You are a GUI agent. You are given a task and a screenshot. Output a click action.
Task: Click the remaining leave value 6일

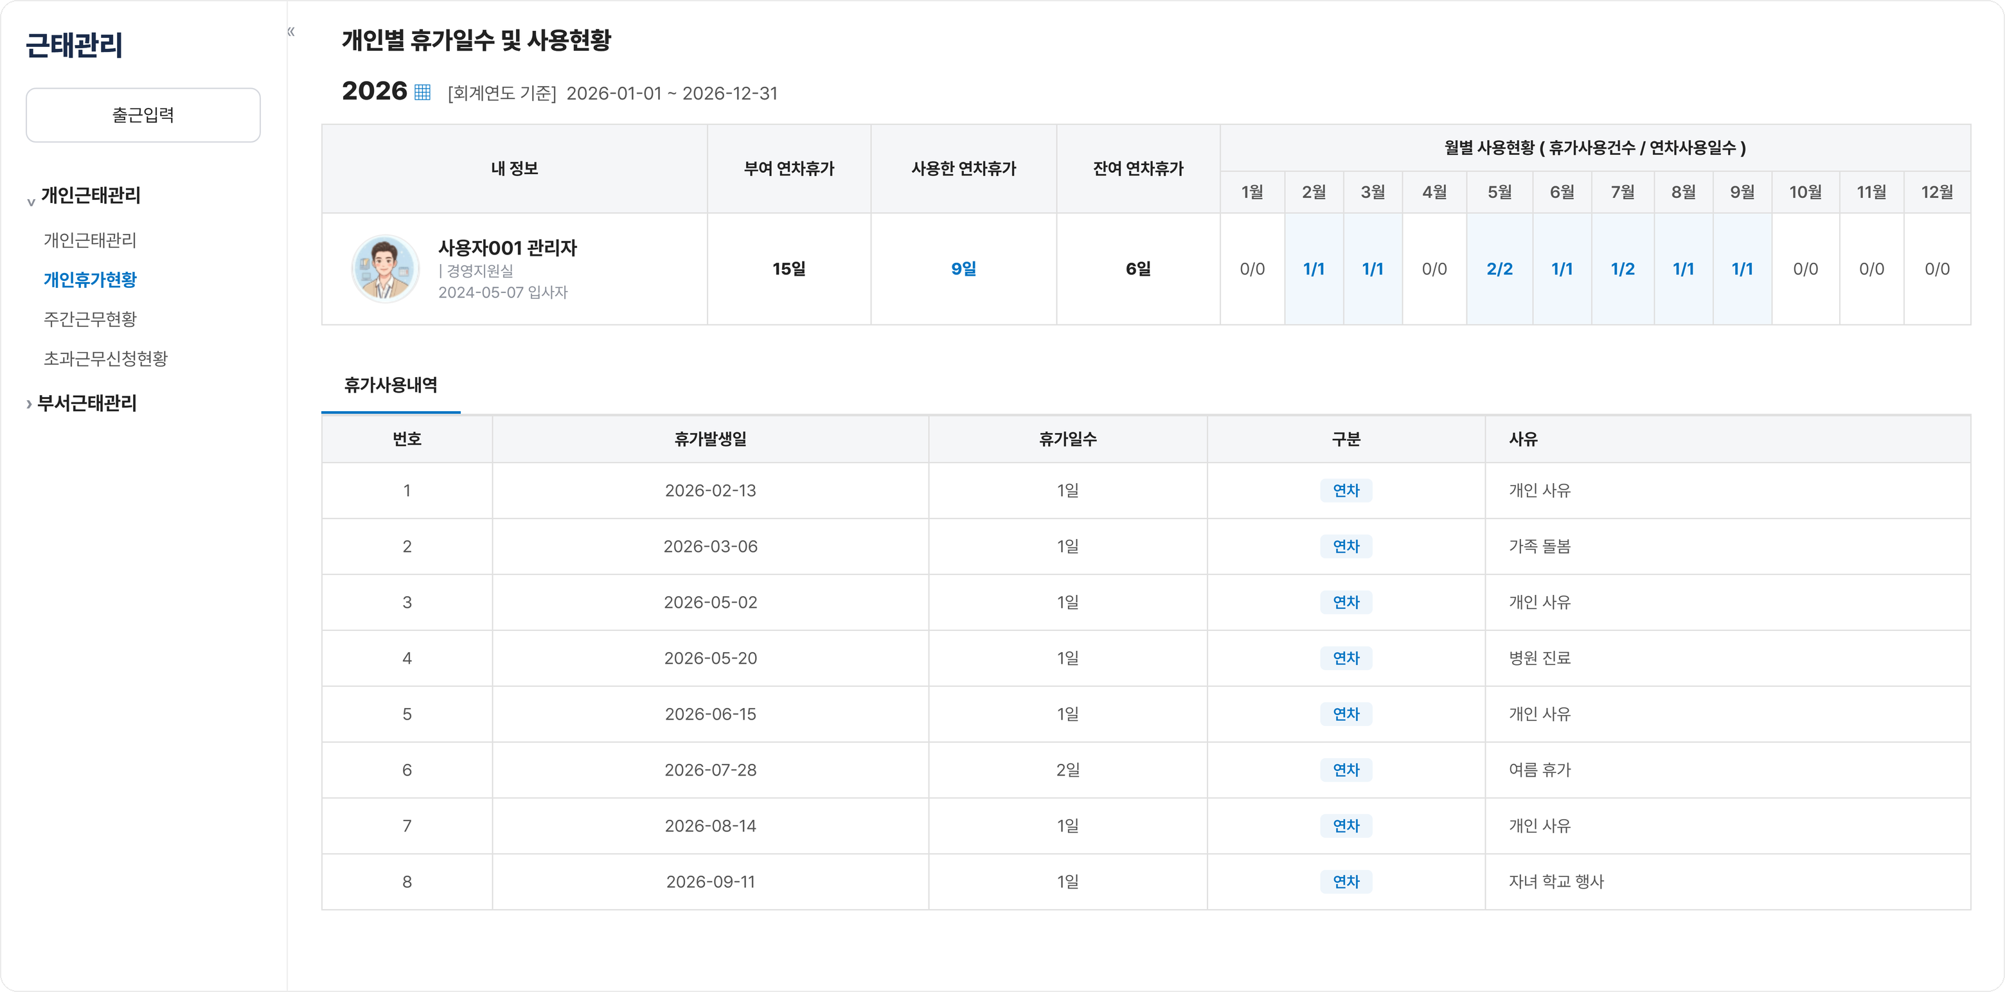(1138, 269)
